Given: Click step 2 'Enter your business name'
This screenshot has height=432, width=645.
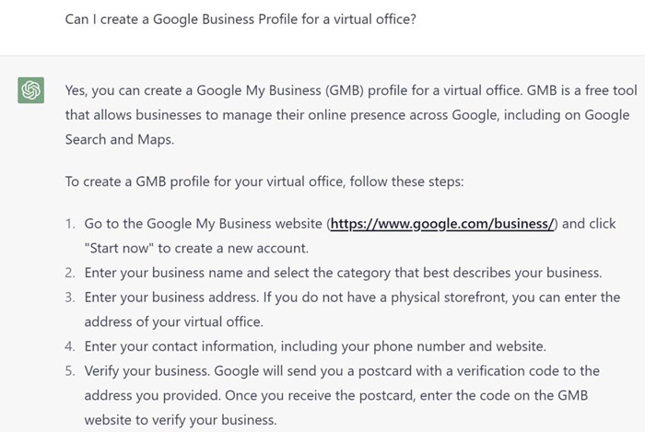Looking at the screenshot, I should click(x=343, y=273).
